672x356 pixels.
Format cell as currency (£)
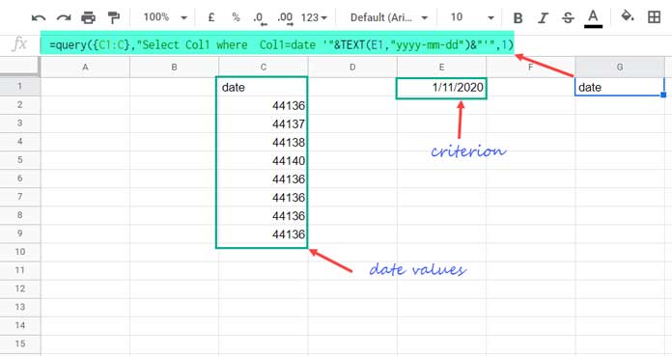click(x=211, y=17)
